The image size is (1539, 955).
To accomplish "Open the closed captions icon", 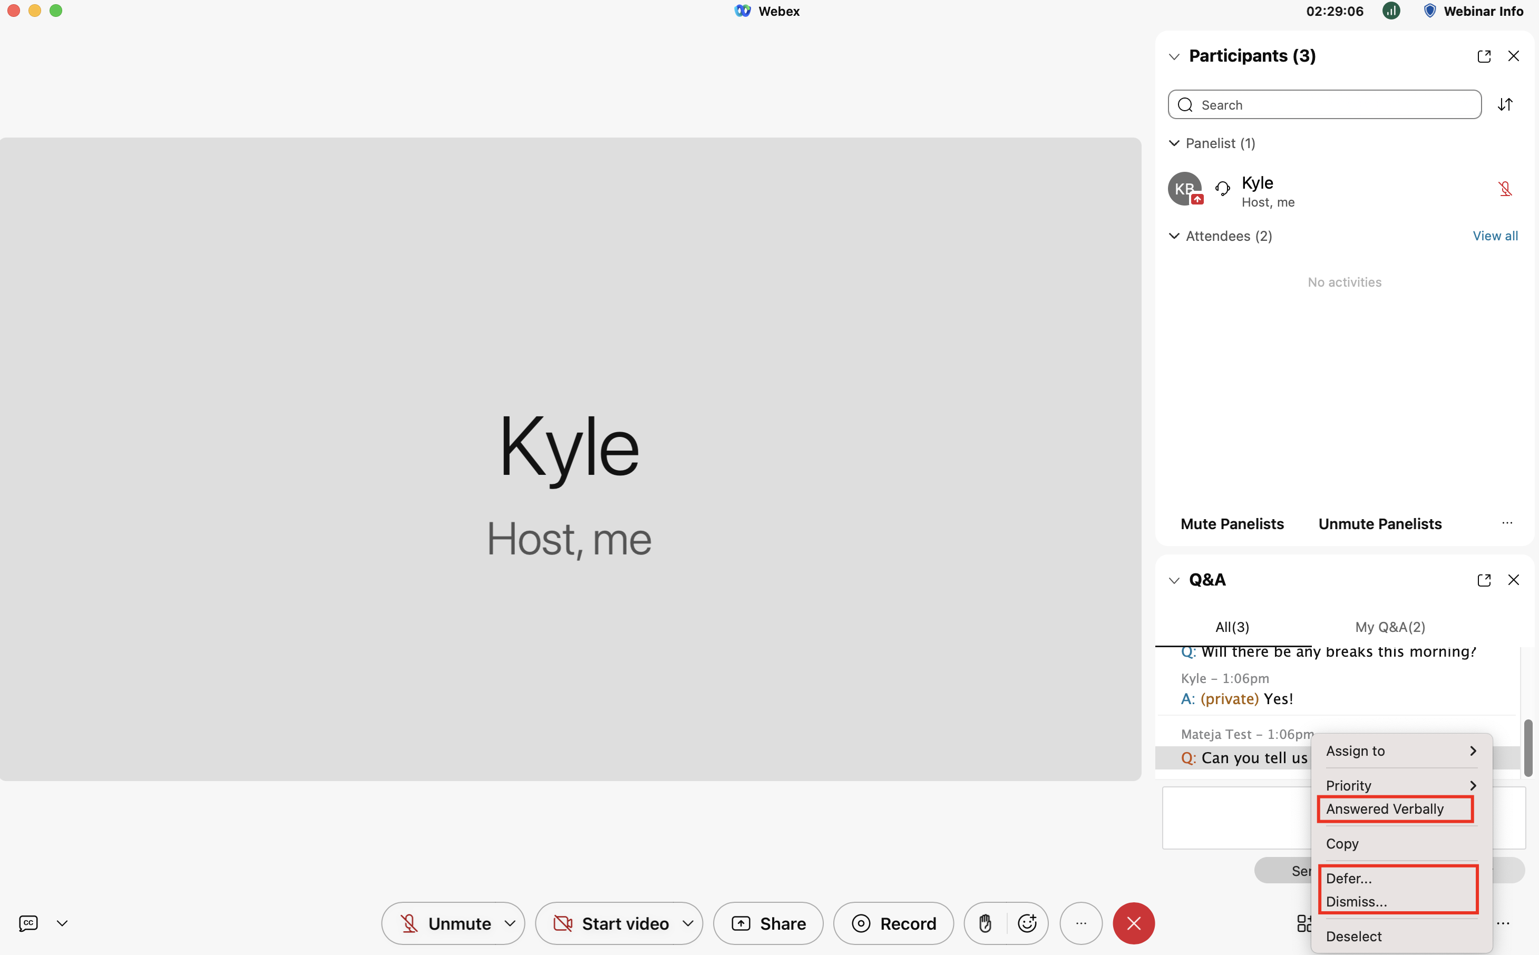I will (28, 923).
